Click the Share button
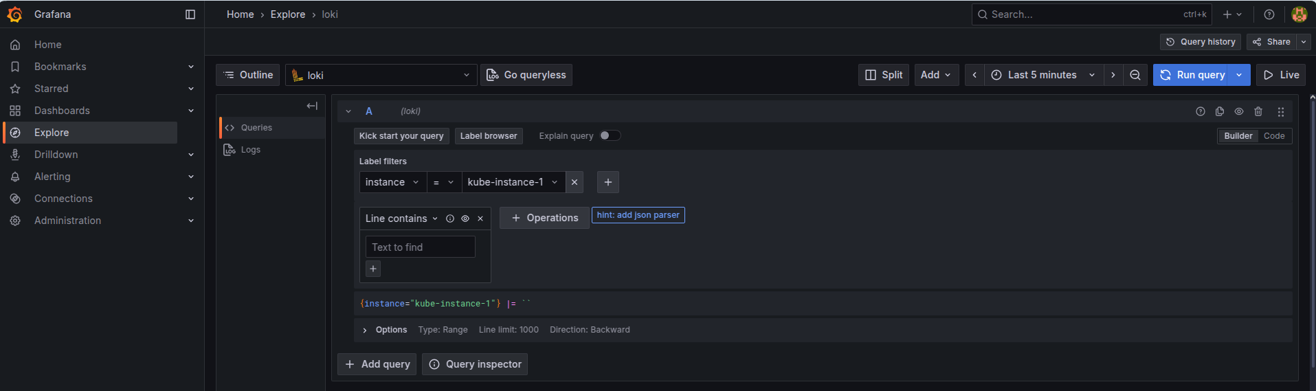Screen dimensions: 1316x391 [1271, 42]
